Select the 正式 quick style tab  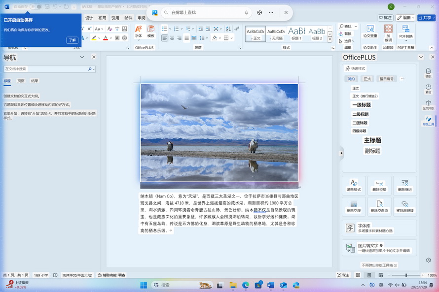[367, 79]
